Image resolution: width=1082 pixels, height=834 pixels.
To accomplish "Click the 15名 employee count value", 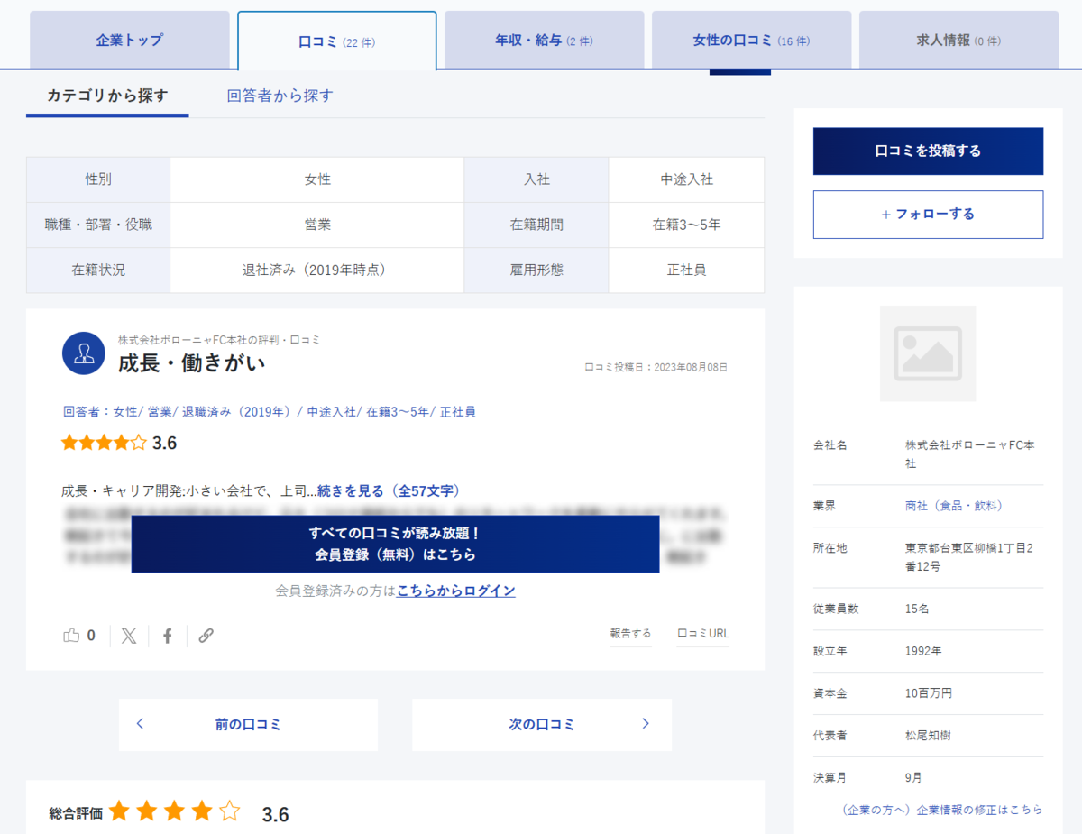I will coord(917,609).
